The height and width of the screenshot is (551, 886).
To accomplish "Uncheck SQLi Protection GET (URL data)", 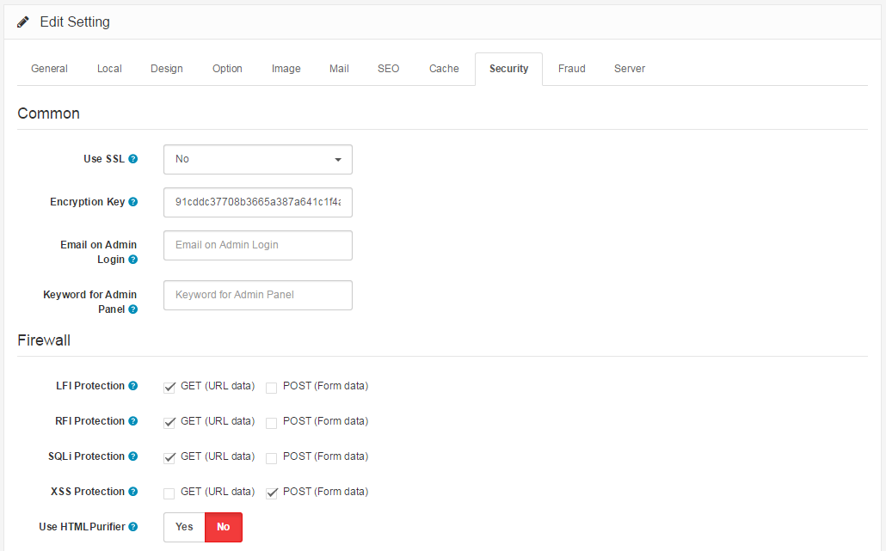I will [x=169, y=458].
